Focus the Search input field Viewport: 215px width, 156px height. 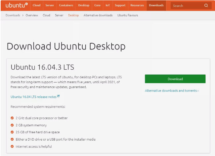[x=191, y=6]
